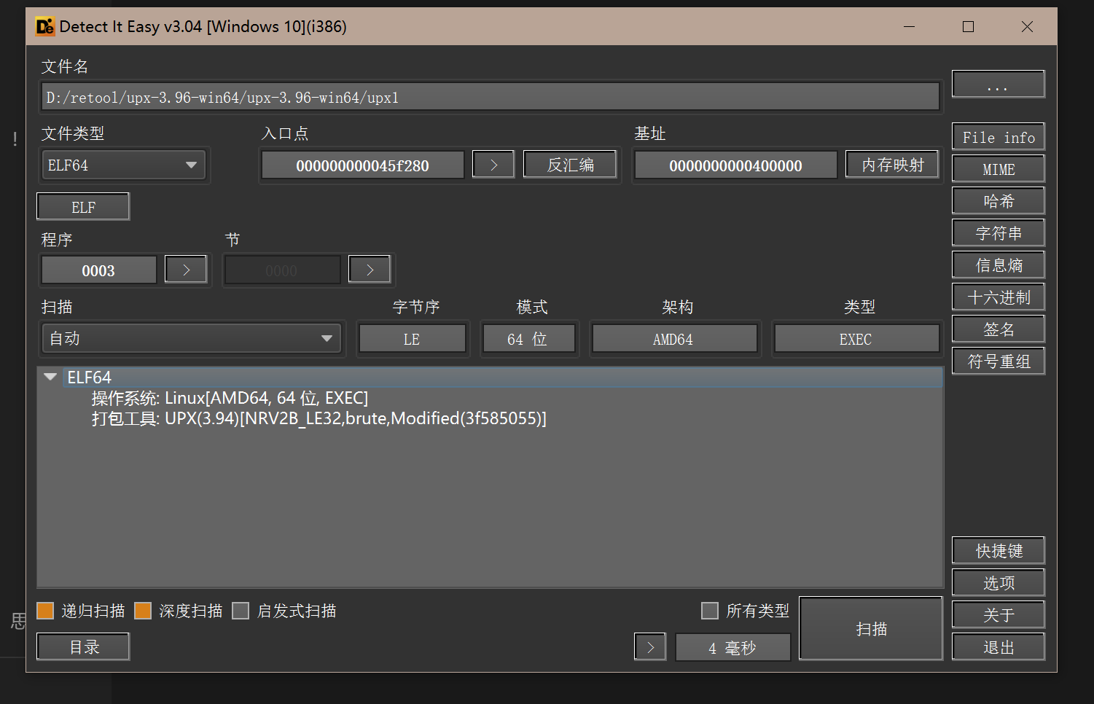The width and height of the screenshot is (1094, 704).
Task: Click the arrow button beside section count 0000
Action: pyautogui.click(x=370, y=270)
